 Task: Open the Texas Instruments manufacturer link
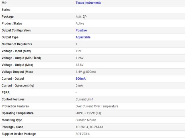tap(88, 3)
